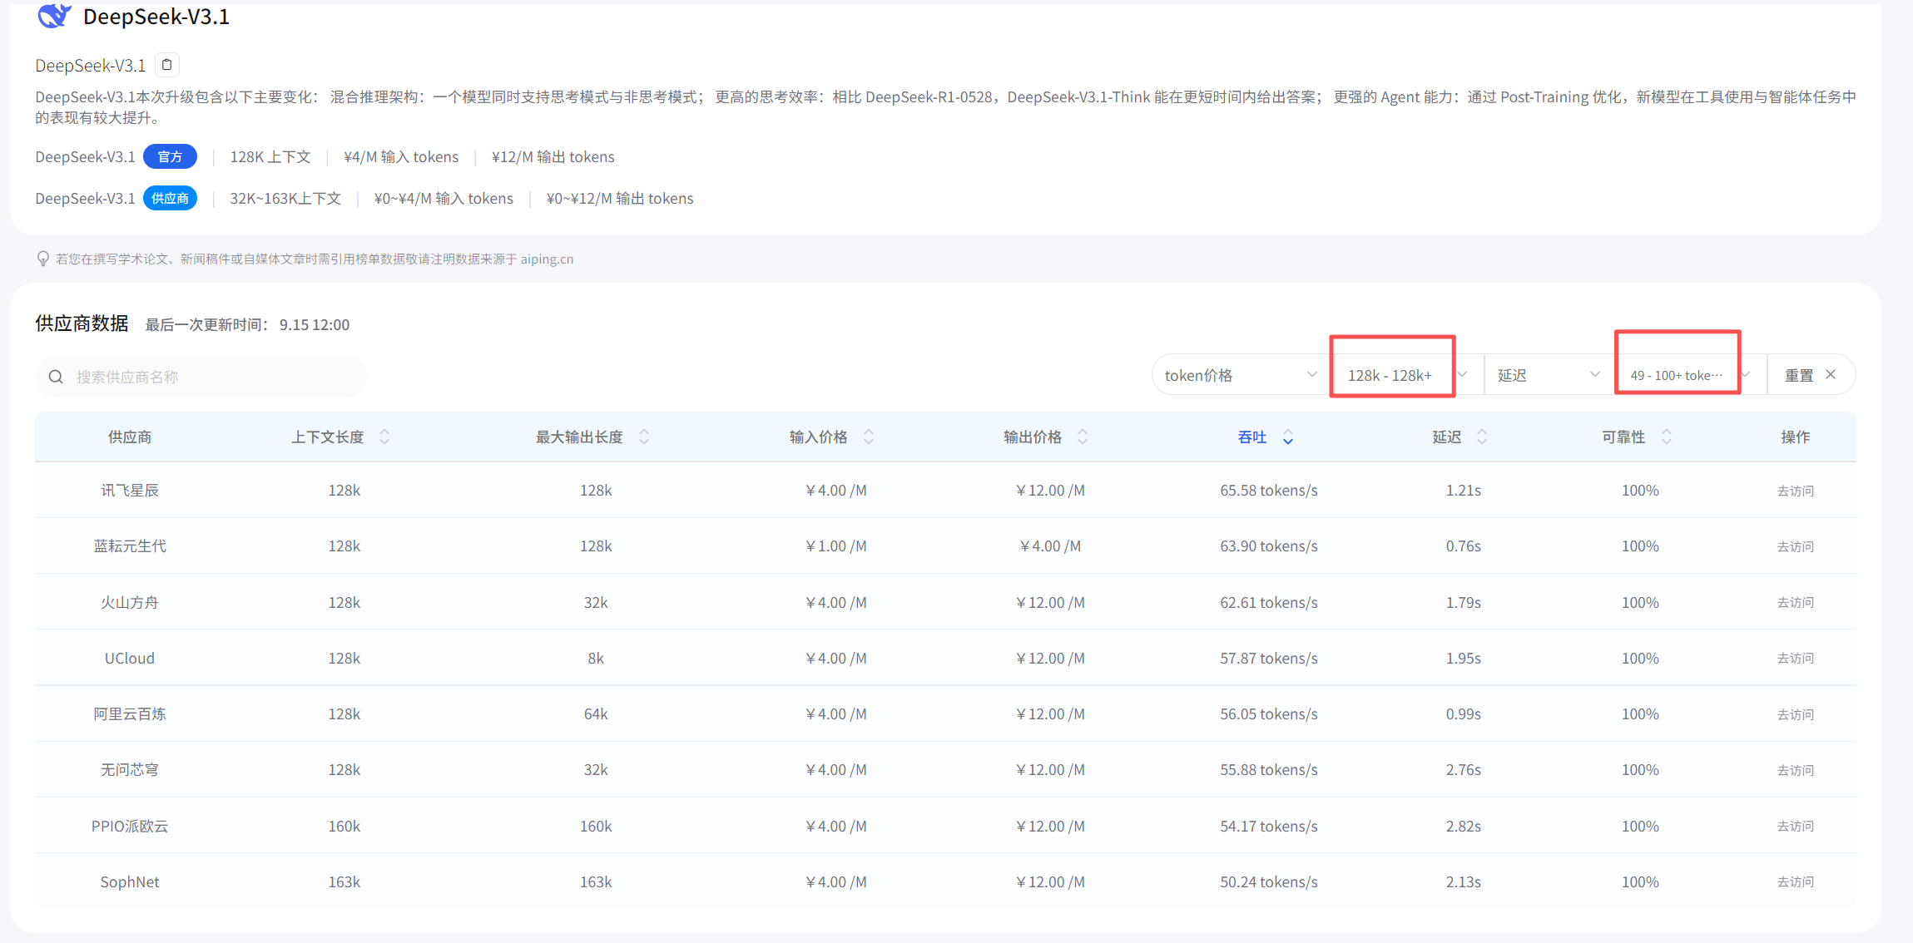Image resolution: width=1913 pixels, height=943 pixels.
Task: Click the 供应商 badge
Action: click(x=170, y=198)
